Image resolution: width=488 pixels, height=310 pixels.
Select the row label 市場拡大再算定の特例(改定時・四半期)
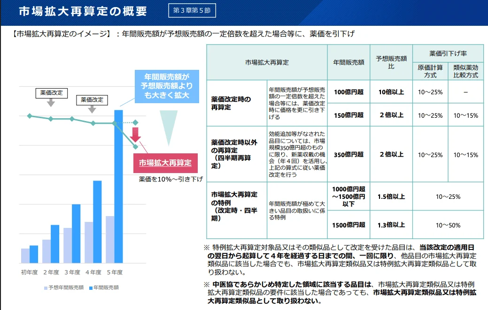234,206
